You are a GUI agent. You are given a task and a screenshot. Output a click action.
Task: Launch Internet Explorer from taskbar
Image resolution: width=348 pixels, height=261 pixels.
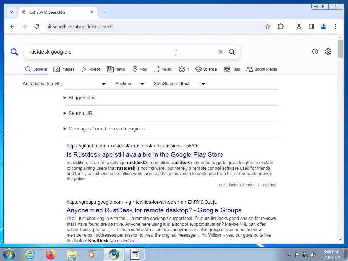click(30, 254)
